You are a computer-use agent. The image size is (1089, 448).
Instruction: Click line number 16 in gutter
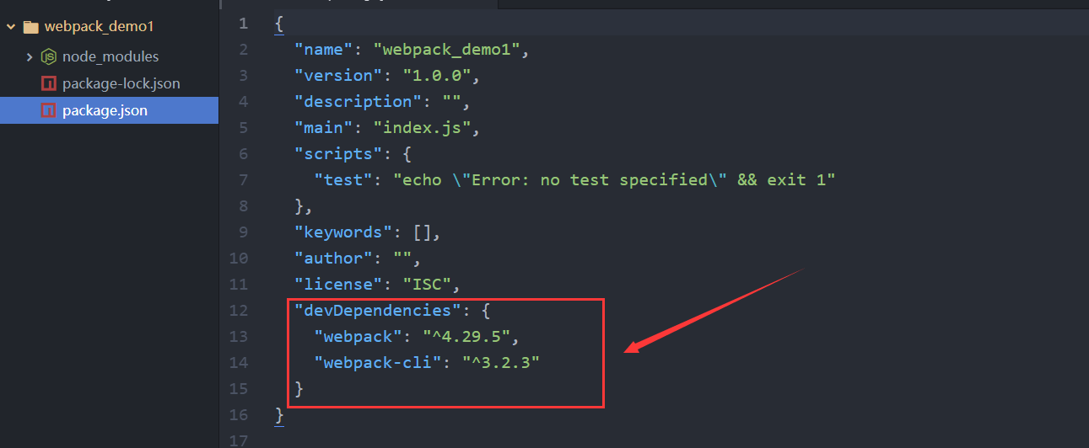[239, 415]
